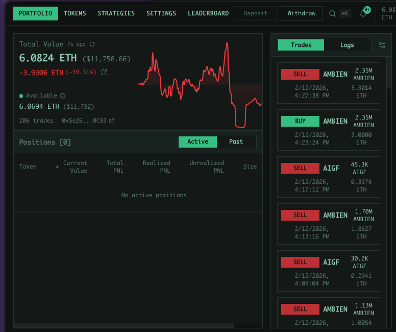Open SELL AIGF trade at 4:17:12 PM
This screenshot has height=332, width=396.
pos(329,177)
